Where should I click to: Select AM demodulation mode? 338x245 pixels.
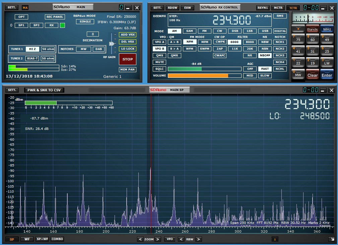175,31
